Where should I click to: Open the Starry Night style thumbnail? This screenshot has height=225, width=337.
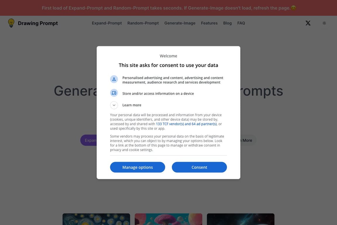96,219
